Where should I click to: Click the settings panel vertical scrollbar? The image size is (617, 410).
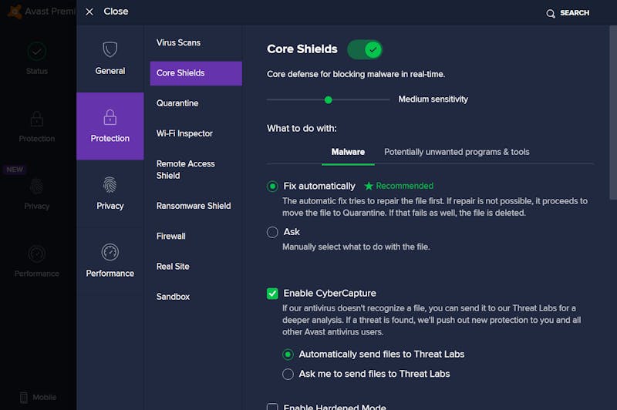point(612,113)
